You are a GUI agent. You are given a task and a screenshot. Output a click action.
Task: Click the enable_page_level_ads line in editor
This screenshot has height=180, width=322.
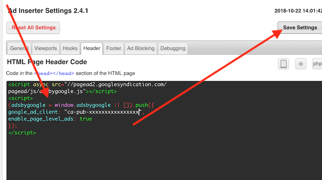(x=50, y=119)
